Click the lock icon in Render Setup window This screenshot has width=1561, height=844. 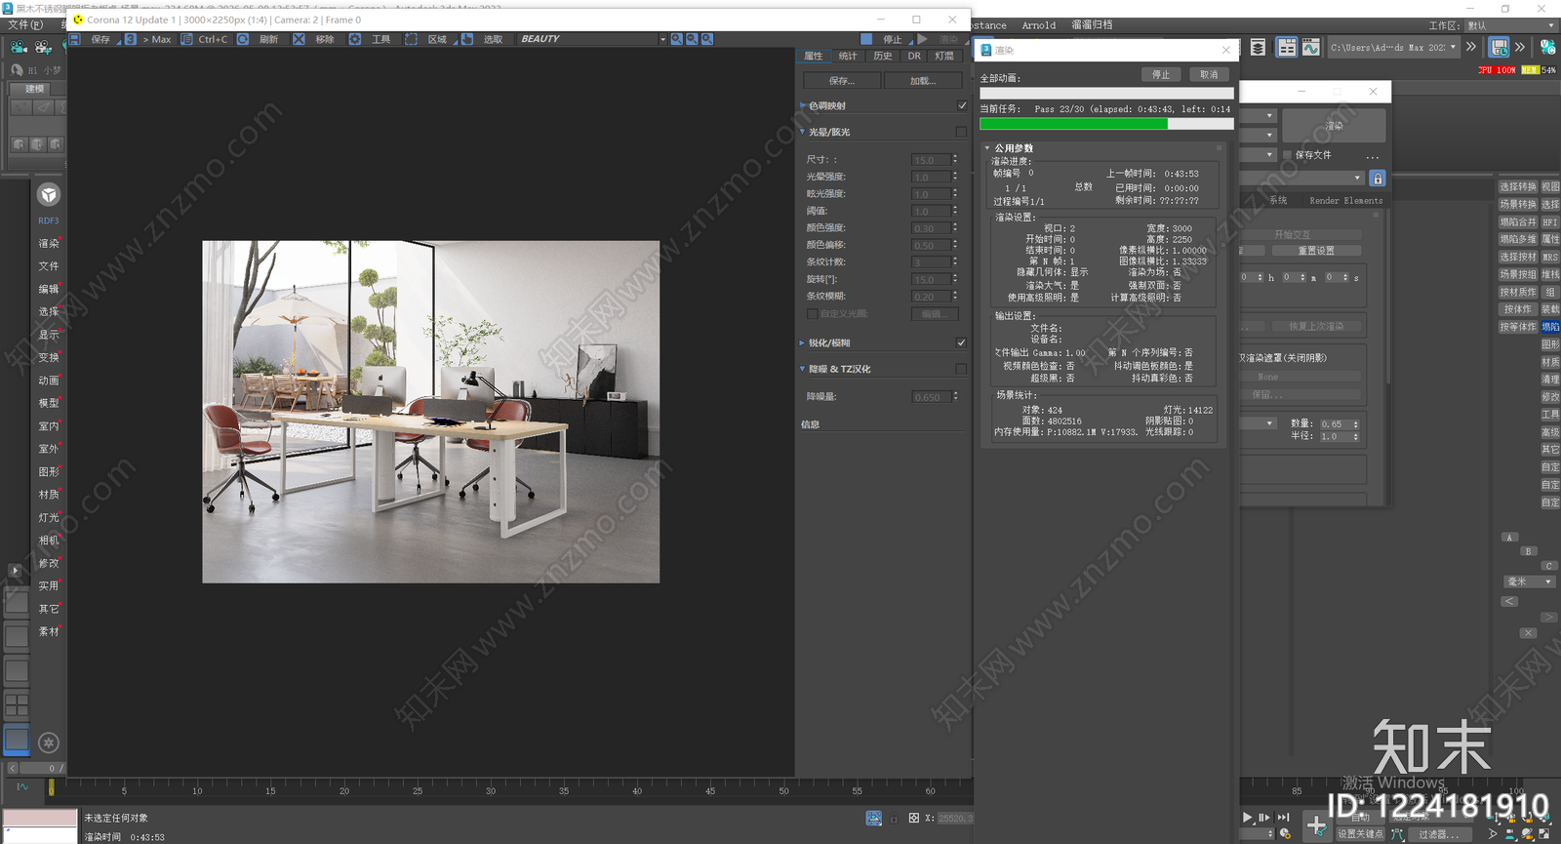coord(1378,179)
